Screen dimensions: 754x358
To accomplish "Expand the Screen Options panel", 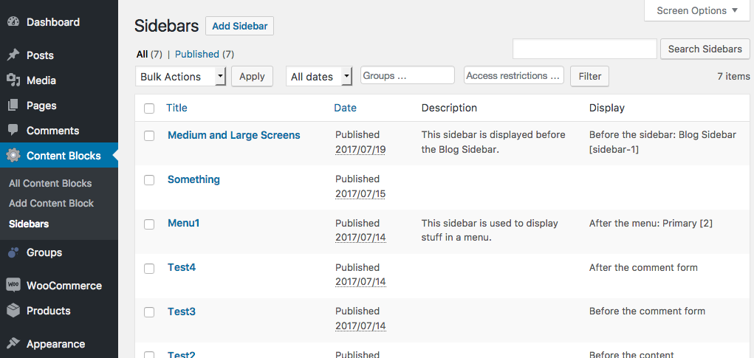I will (x=697, y=10).
